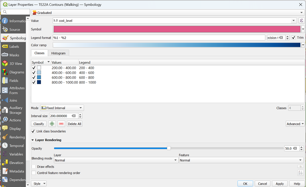
Task: Open the Graduated renderer type dropdown
Action: click(168, 13)
